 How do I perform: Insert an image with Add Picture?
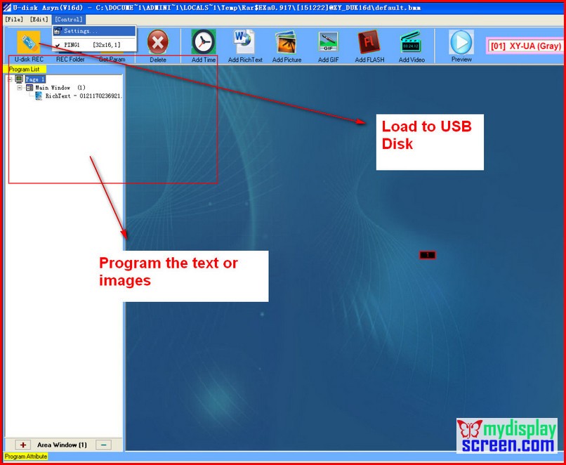tap(287, 43)
